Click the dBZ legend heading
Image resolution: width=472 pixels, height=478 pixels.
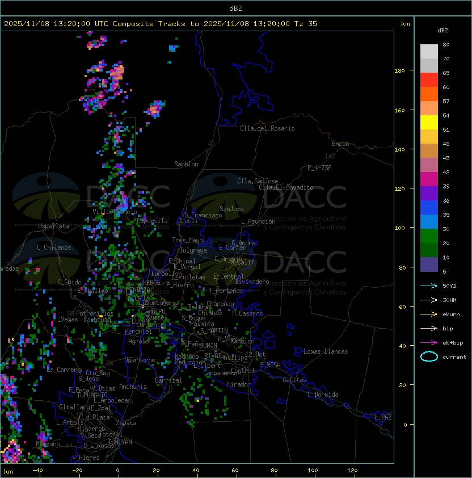(x=442, y=31)
